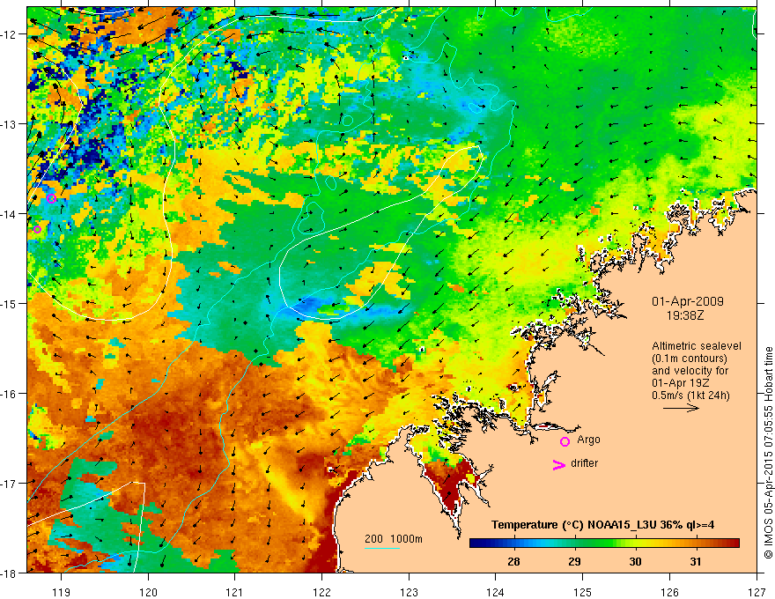Click the latitude axis label -16
This screenshot has width=775, height=599.
tap(10, 394)
